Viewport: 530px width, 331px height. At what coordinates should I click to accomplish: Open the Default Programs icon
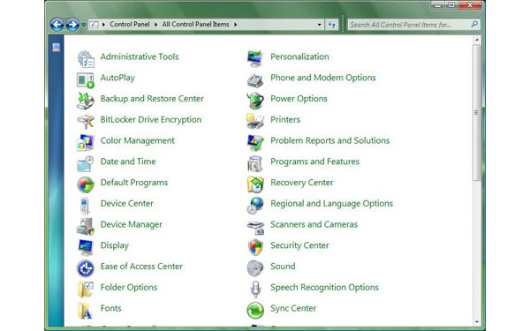86,184
